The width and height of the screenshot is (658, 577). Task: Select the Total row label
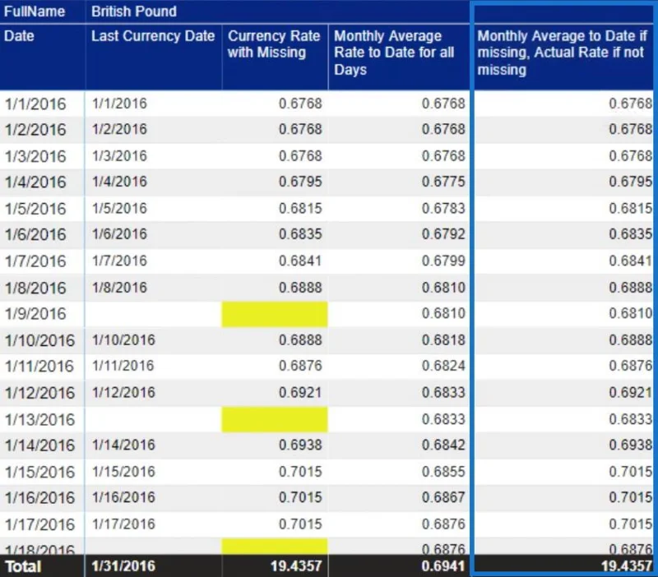tap(23, 567)
